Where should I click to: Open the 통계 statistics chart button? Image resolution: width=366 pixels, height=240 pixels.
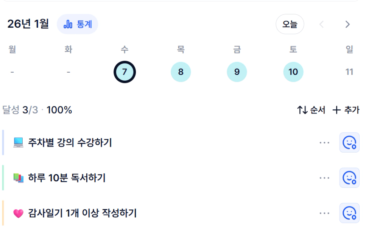78,24
